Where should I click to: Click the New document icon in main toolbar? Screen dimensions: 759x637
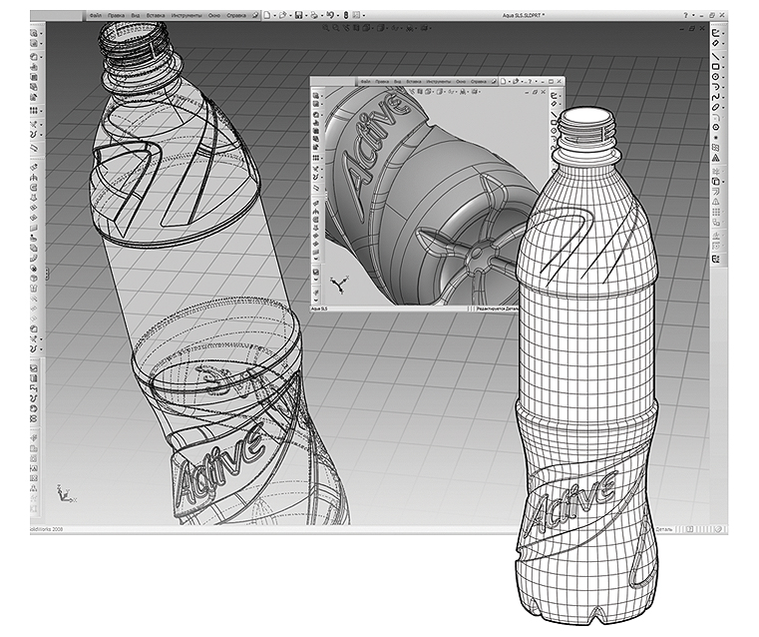point(266,15)
